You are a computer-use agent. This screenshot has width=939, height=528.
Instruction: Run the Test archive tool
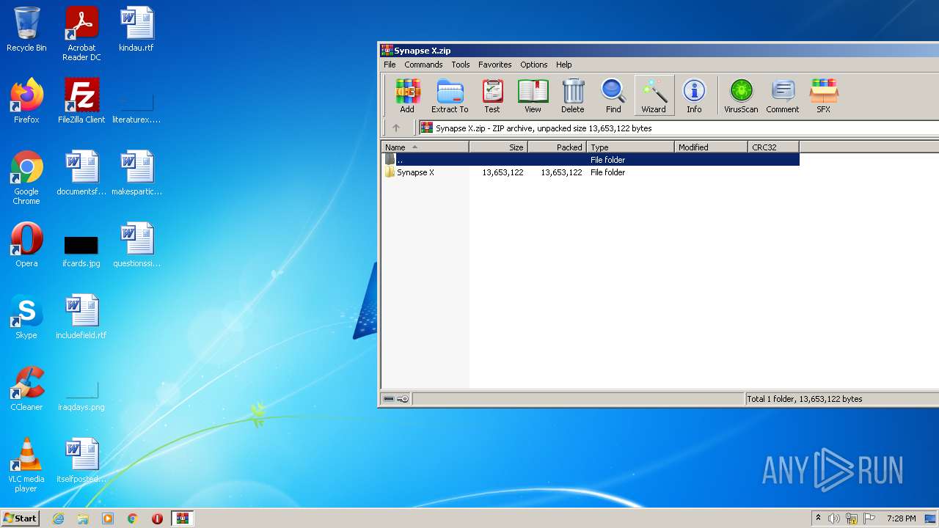(x=492, y=96)
